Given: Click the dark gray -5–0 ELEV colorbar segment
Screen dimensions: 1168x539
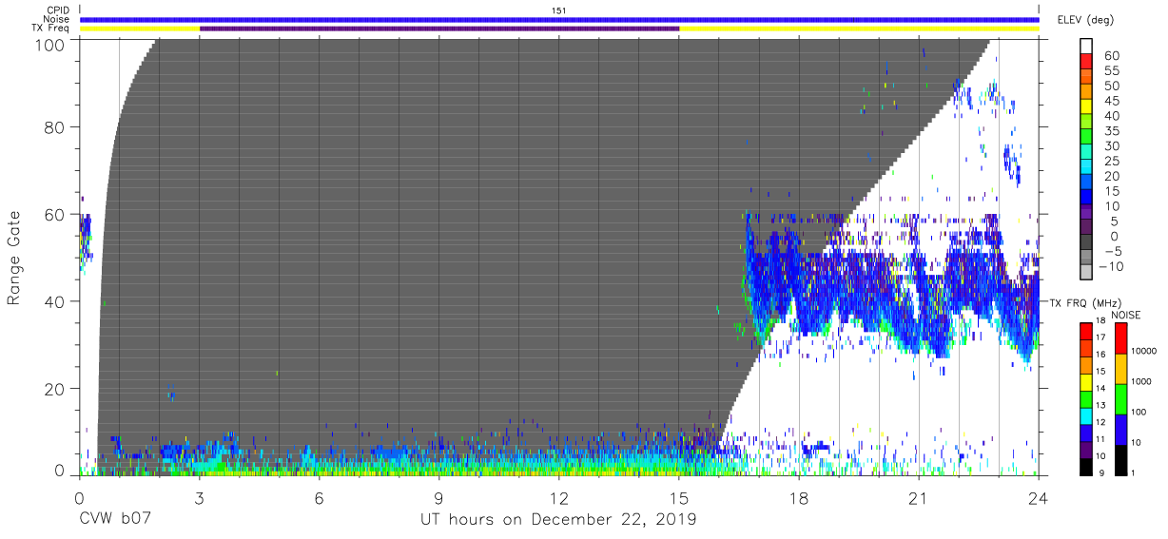Looking at the screenshot, I should [x=1086, y=244].
